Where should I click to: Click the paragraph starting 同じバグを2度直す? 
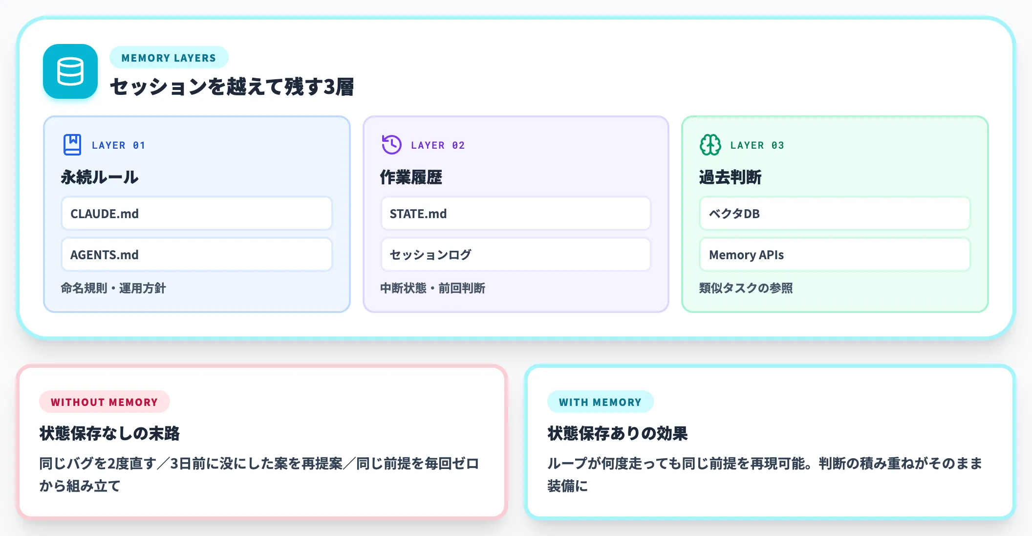click(x=259, y=474)
